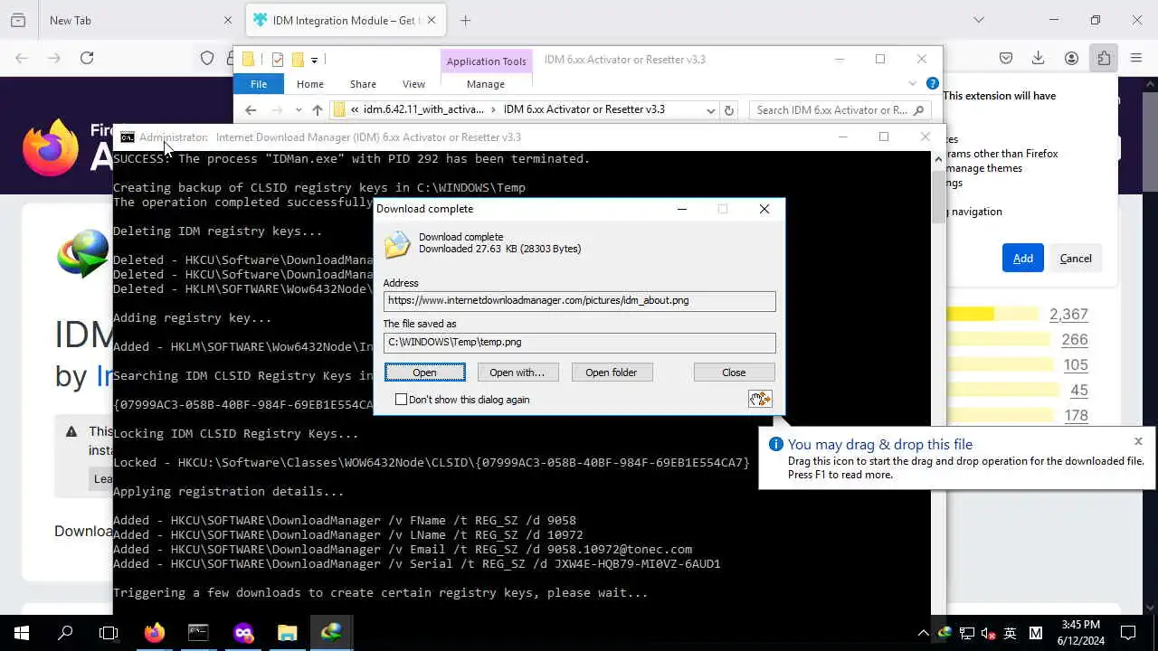Switch to the Explorer Share tab
Image resolution: width=1158 pixels, height=651 pixels.
363,84
